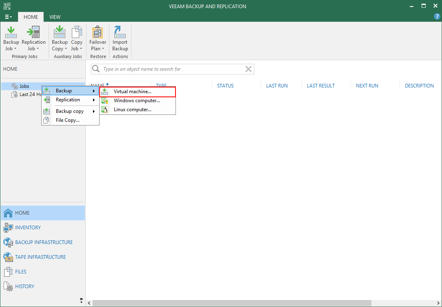Open the HISTORY navigation view
This screenshot has width=442, height=307.
[x=43, y=287]
